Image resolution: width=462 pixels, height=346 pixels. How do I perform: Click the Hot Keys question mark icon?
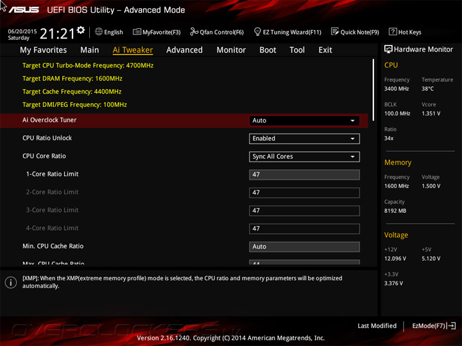(393, 31)
